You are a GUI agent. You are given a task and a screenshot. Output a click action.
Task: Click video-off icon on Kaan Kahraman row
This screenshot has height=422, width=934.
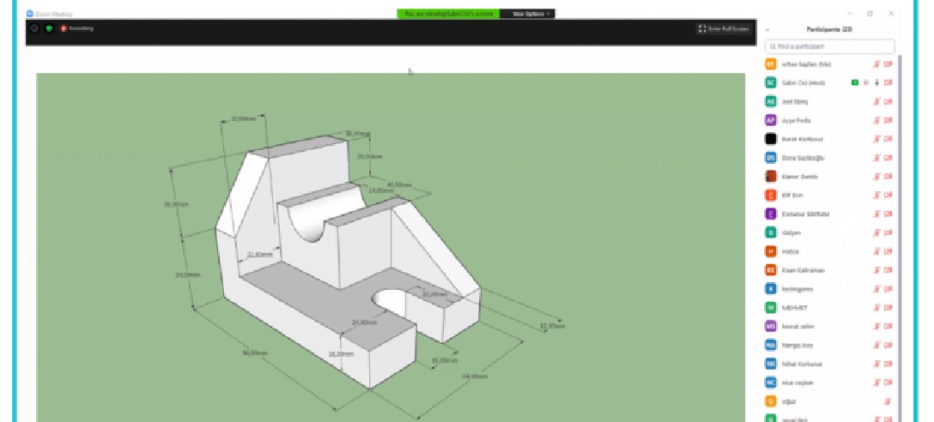(x=889, y=270)
